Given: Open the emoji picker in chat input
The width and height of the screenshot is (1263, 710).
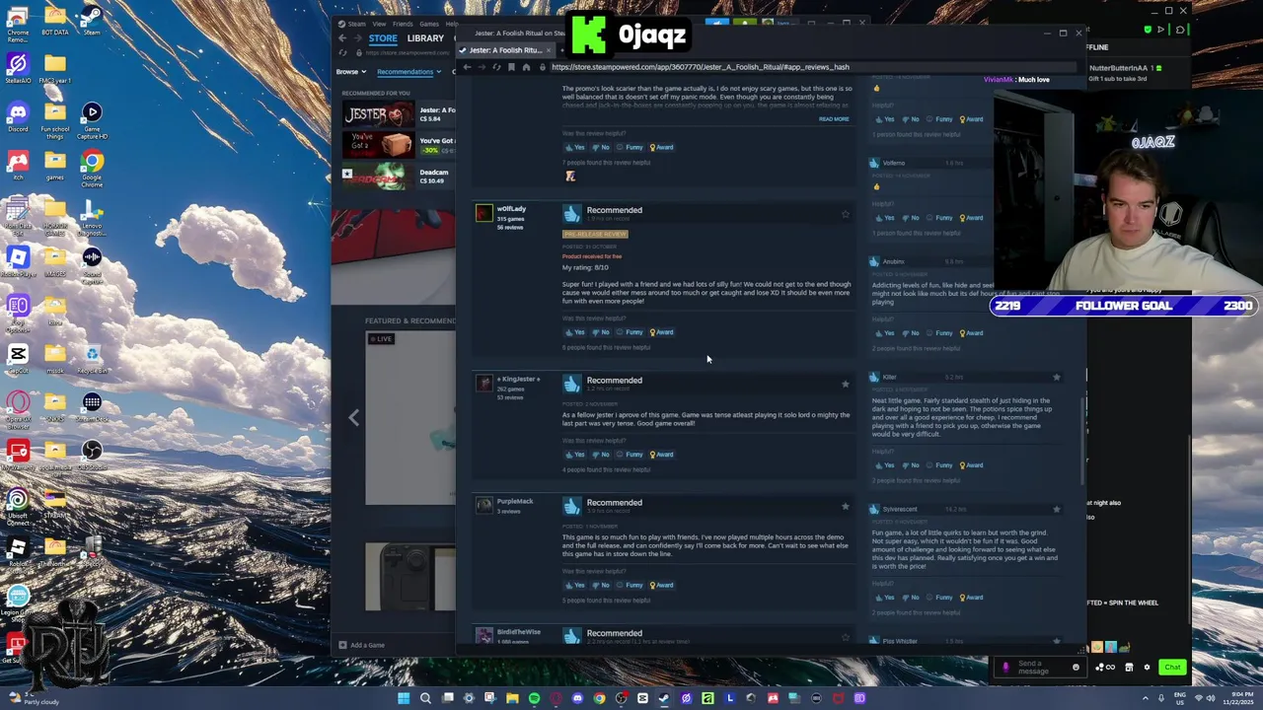Looking at the screenshot, I should click(x=1076, y=668).
